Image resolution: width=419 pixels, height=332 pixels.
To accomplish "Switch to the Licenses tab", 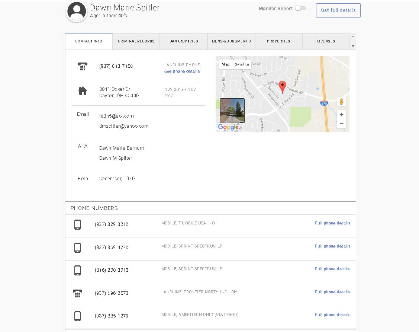I will [326, 41].
